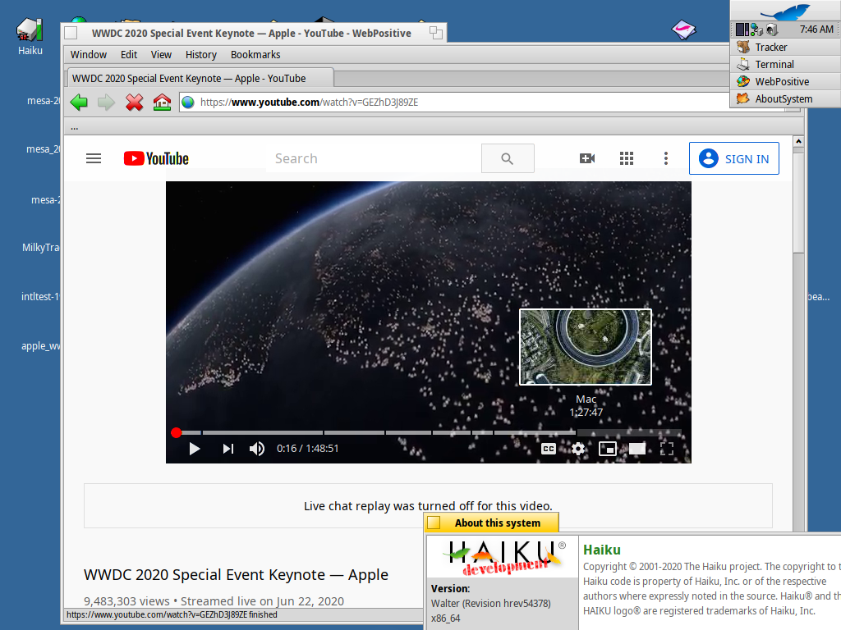Screen dimensions: 841x630
Task: Seek the video progress bar red scrubber
Action: click(x=177, y=432)
